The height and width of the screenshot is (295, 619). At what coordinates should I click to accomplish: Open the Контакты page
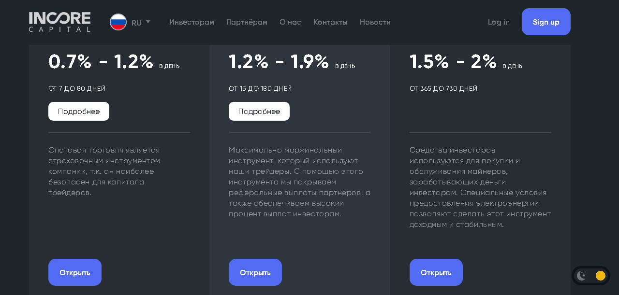[x=330, y=22]
